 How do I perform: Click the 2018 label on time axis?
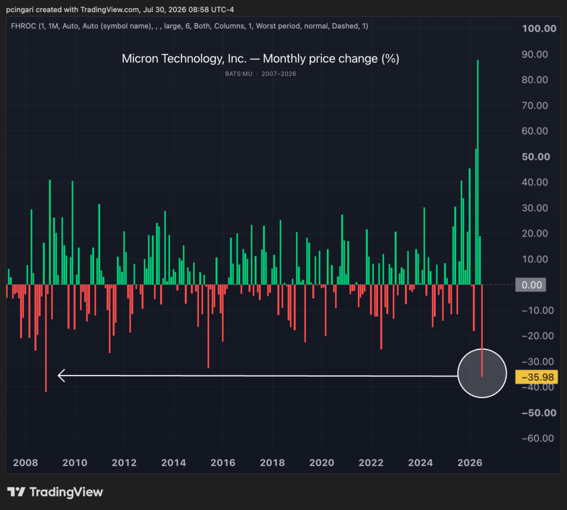point(272,462)
